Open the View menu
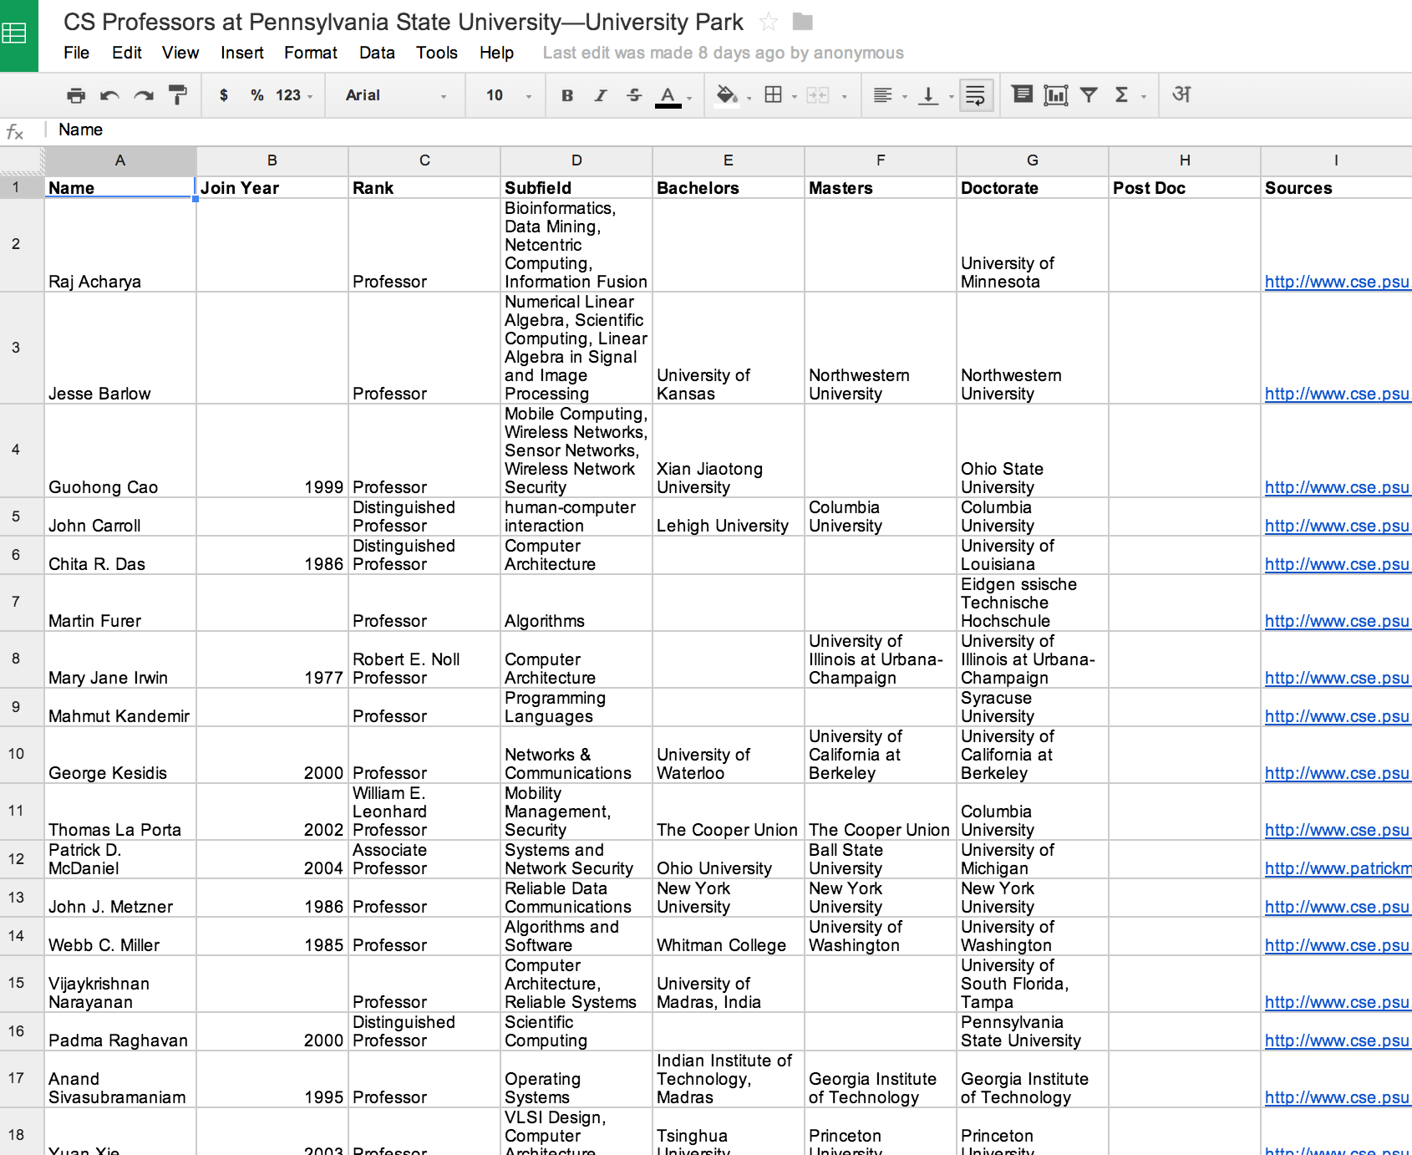The image size is (1412, 1155). [180, 53]
